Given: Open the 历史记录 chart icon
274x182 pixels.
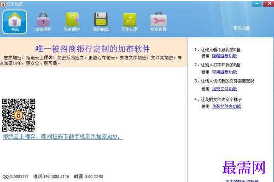Looking at the screenshot, I should pyautogui.click(x=130, y=22).
